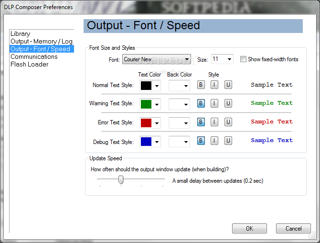Image resolution: width=320 pixels, height=243 pixels.
Task: Toggle Bold for Warning Text Style
Action: click(201, 103)
